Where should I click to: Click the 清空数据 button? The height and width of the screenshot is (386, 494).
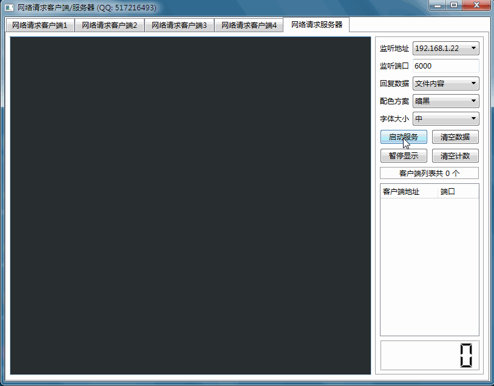coord(455,137)
